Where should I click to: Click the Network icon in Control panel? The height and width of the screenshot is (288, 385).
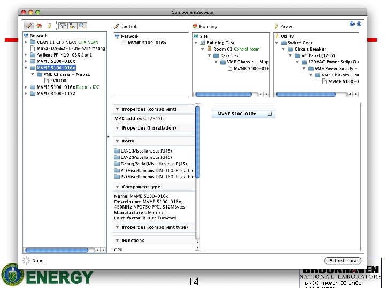(x=117, y=36)
